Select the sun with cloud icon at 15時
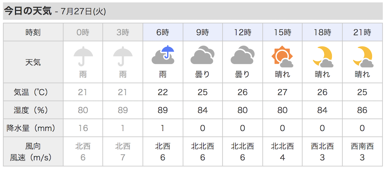Viewport: 387px width, 170px height. tap(283, 57)
